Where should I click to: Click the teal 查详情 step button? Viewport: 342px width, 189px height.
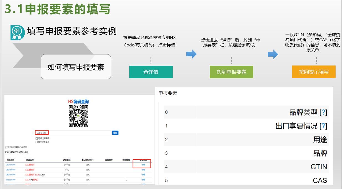pyautogui.click(x=151, y=72)
